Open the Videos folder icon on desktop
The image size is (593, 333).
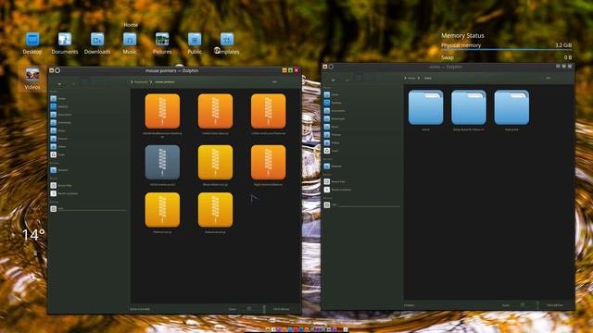[32, 79]
